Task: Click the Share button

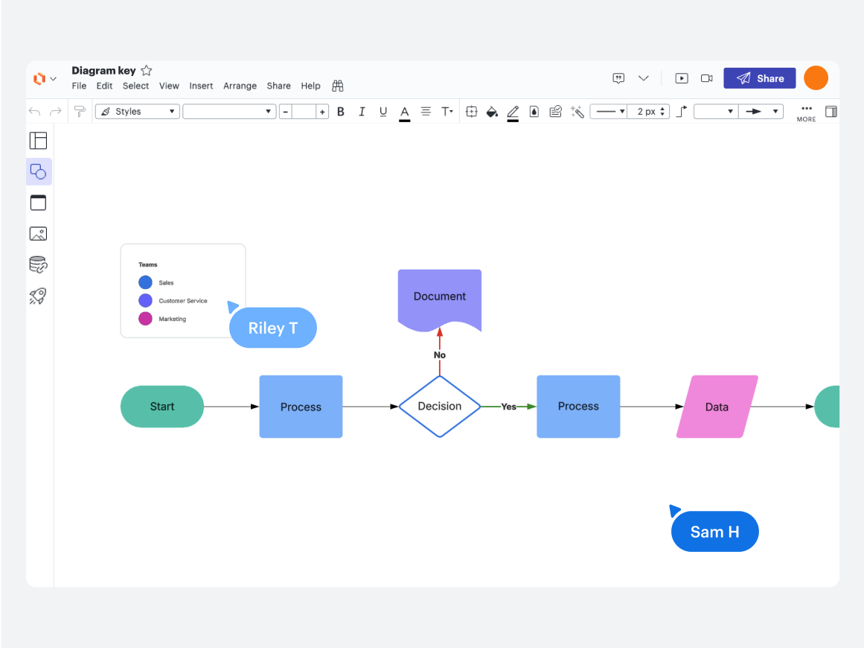Action: coord(759,78)
